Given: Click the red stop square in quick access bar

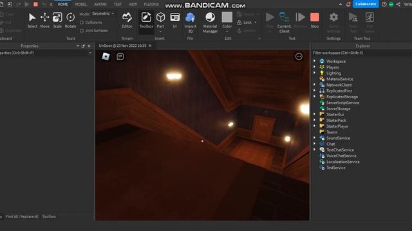Looking at the screenshot, I should point(35,4).
